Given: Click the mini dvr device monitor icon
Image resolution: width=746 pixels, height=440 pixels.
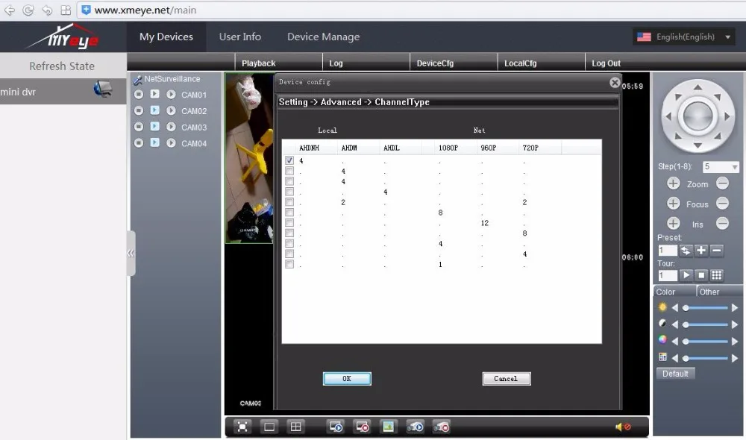Looking at the screenshot, I should (x=103, y=89).
